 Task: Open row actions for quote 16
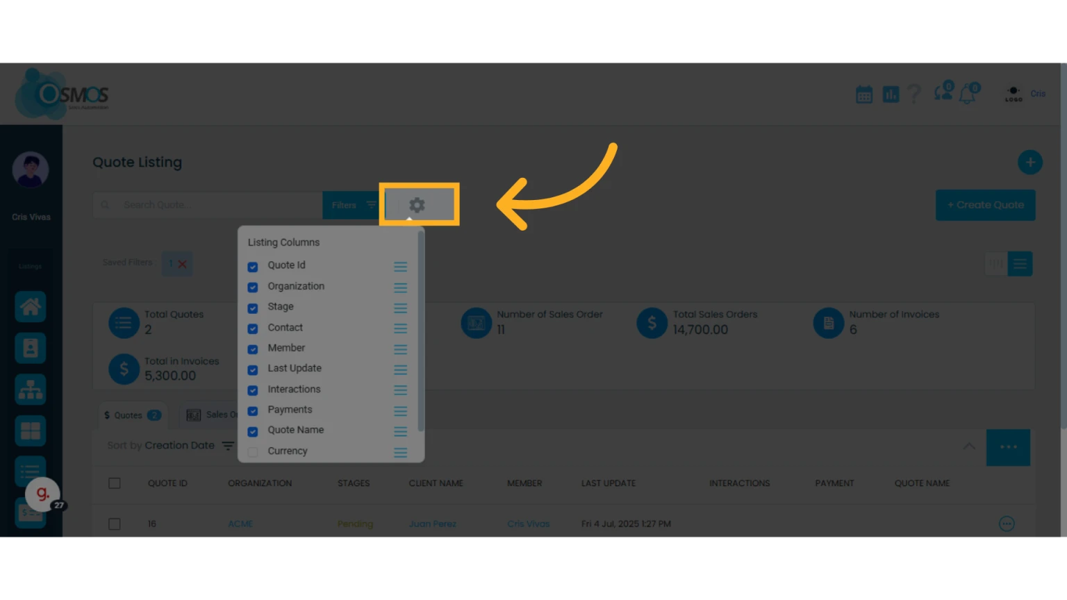1007,524
